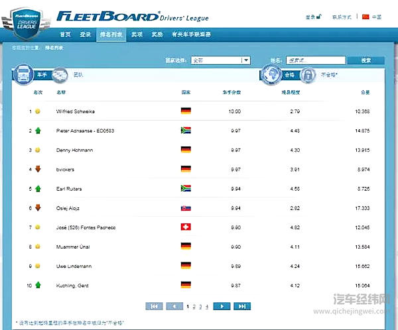Click driver name Wilfried Schweika
Viewport: 398px width, 330px height.
coord(76,111)
